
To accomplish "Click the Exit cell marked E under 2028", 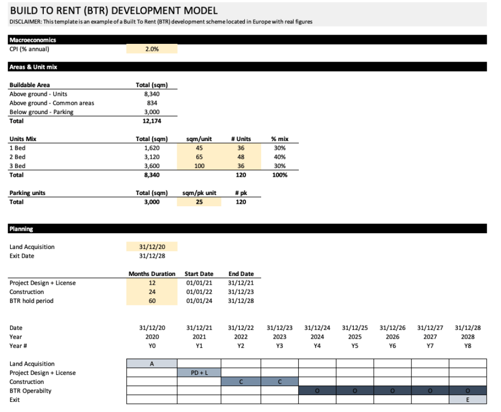I will pyautogui.click(x=467, y=399).
